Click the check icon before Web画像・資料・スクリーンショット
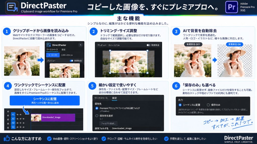 49,138
